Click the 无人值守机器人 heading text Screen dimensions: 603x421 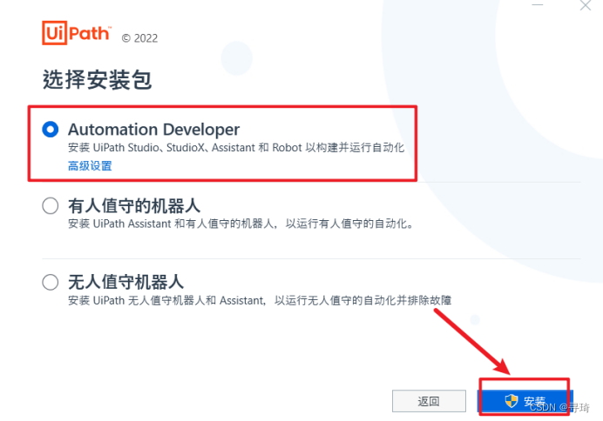(x=126, y=282)
